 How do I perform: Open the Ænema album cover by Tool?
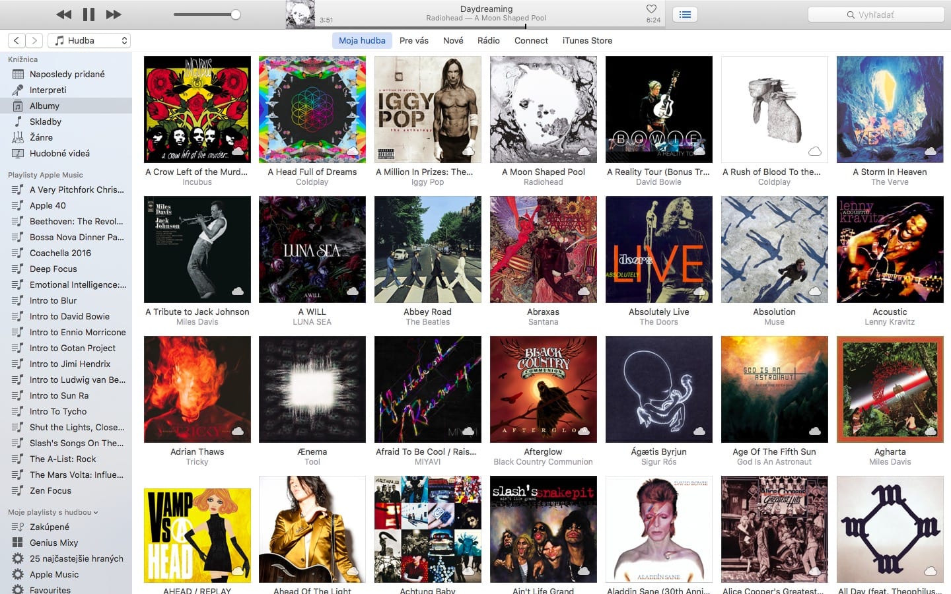point(312,389)
